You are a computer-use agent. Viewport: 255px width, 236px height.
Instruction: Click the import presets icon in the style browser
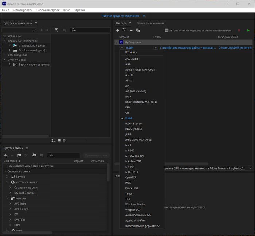pyautogui.click(x=34, y=155)
